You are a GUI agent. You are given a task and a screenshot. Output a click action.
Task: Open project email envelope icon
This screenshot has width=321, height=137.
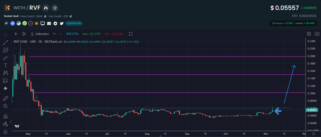(x=49, y=23)
